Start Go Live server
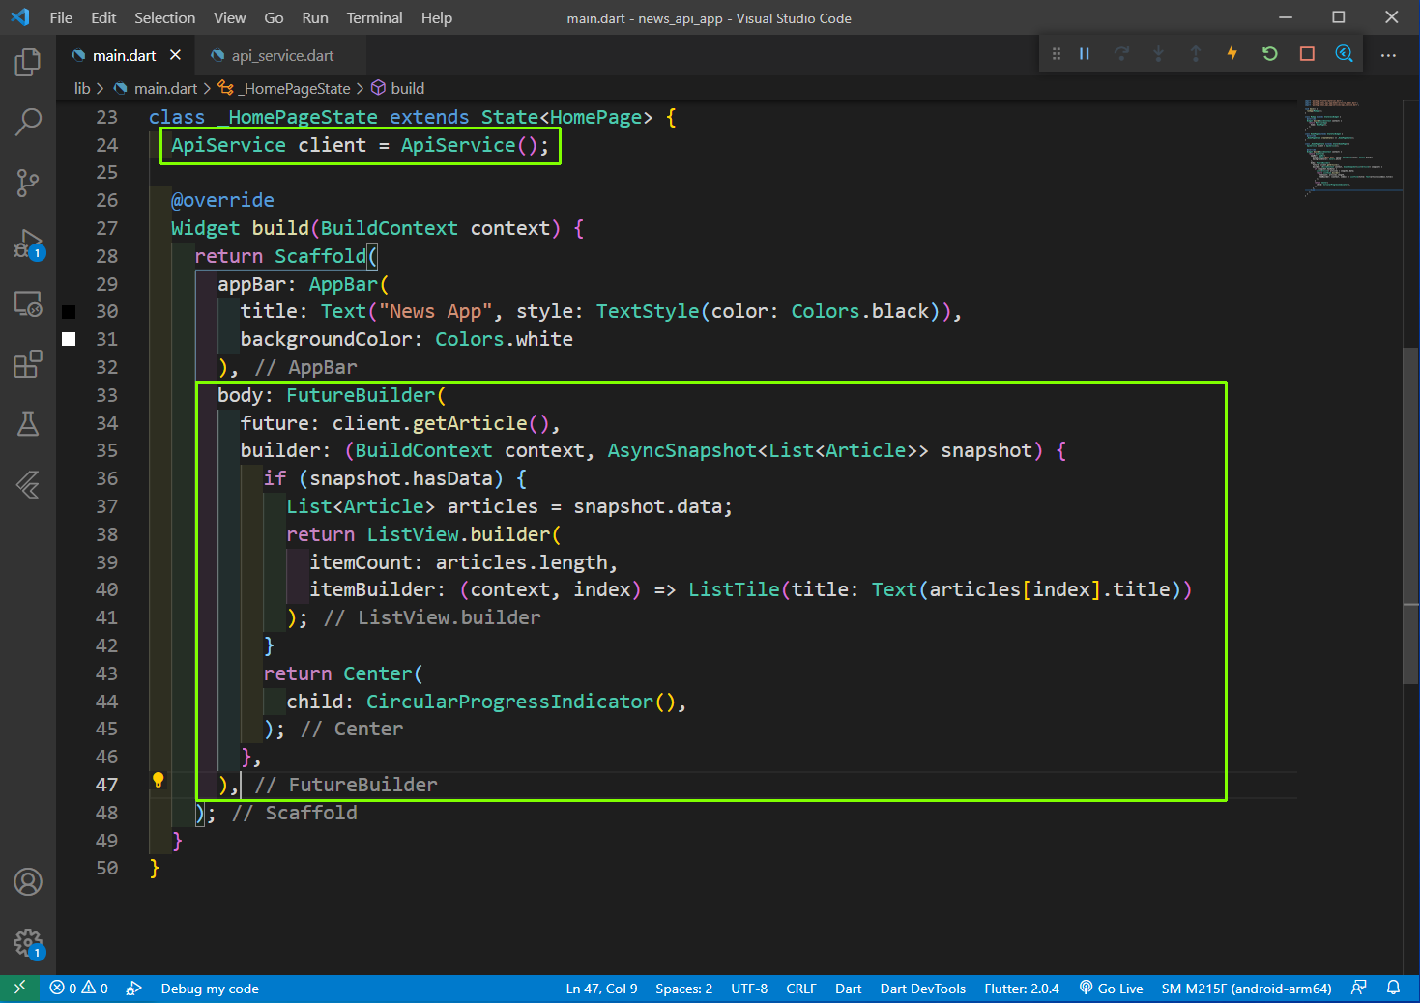The width and height of the screenshot is (1420, 1003). click(1111, 989)
